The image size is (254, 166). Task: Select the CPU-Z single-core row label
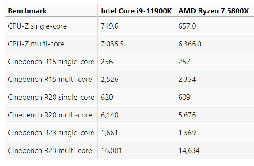tap(37, 26)
